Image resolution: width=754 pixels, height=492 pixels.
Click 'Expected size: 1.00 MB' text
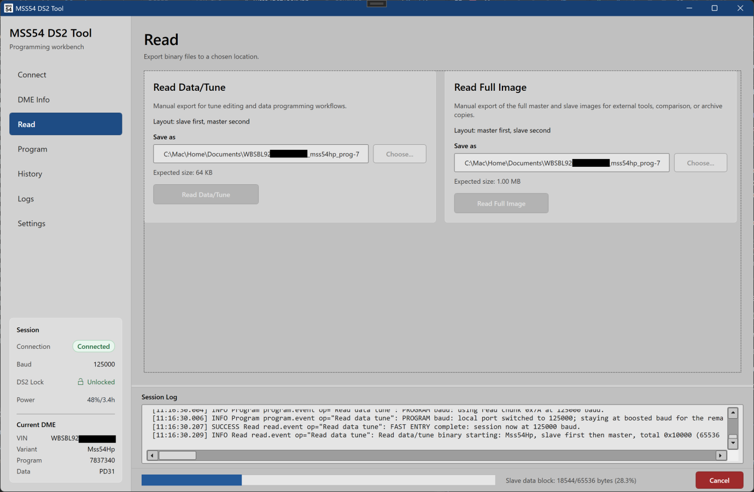487,181
